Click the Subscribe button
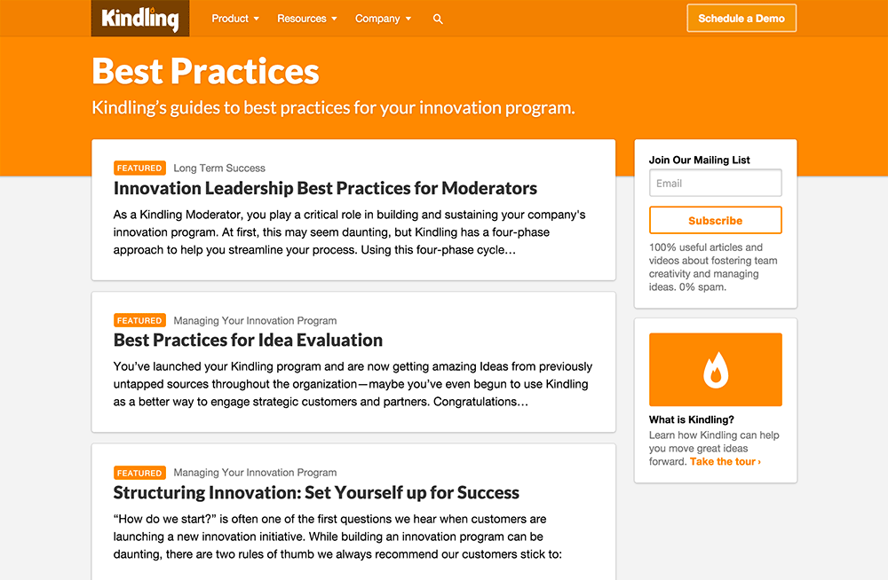This screenshot has height=580, width=888. point(715,220)
